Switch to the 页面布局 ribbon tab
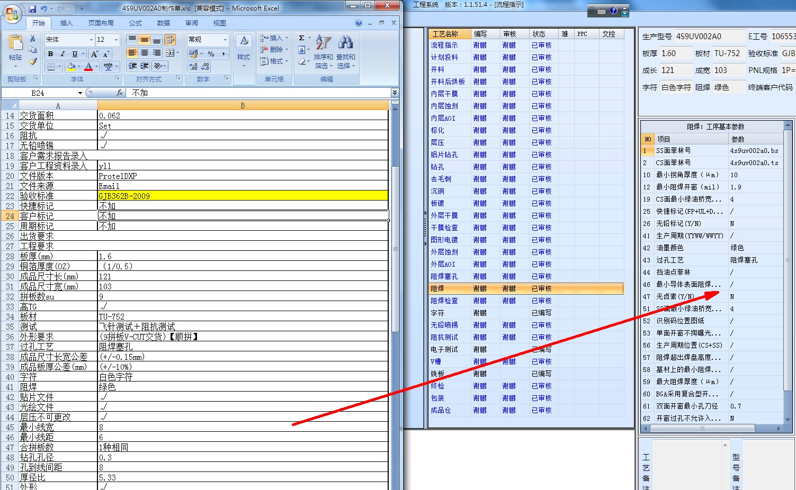Image resolution: width=796 pixels, height=490 pixels. 101,23
